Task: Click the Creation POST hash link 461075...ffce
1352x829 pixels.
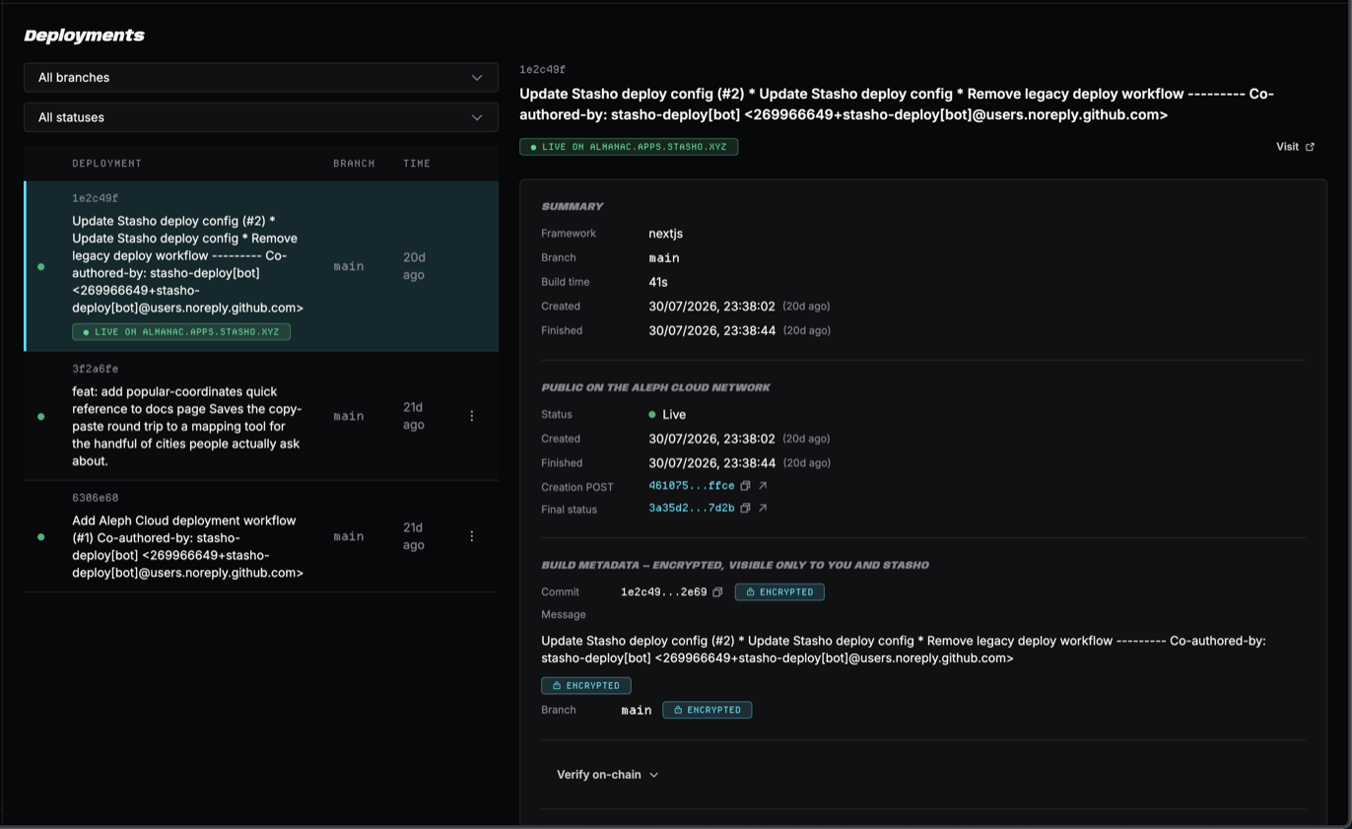Action: coord(691,486)
